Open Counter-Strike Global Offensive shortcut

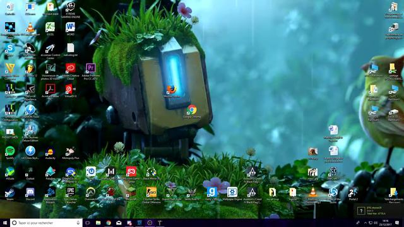(x=151, y=195)
